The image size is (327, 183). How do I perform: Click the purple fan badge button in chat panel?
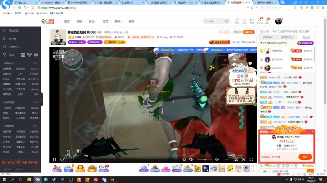point(306,43)
